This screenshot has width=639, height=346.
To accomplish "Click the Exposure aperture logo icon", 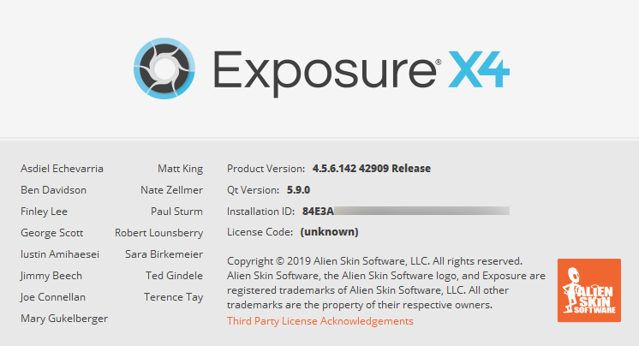I will pos(164,69).
